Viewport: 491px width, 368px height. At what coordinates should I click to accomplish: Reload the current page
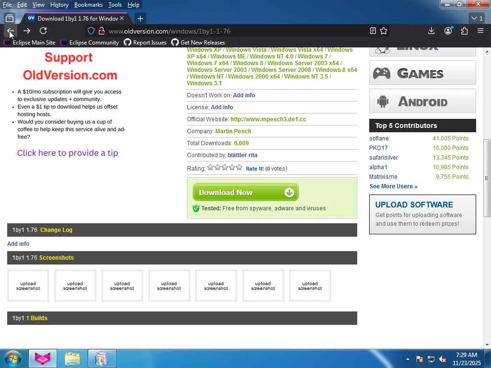43,31
